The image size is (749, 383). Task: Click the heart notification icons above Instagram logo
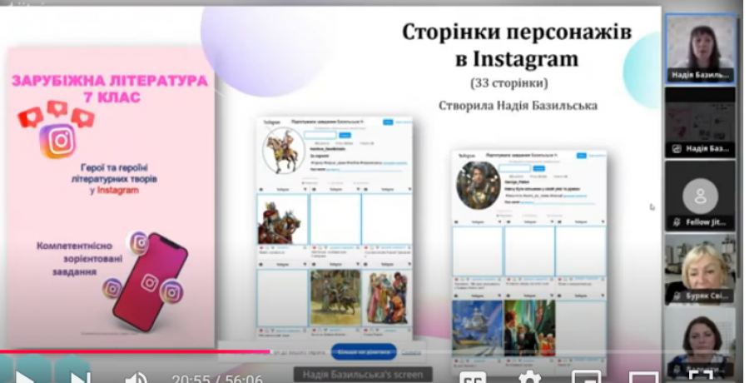(x=57, y=114)
